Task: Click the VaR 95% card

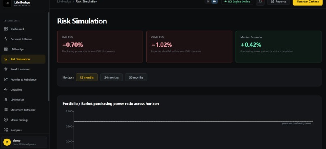Action: (x=100, y=47)
